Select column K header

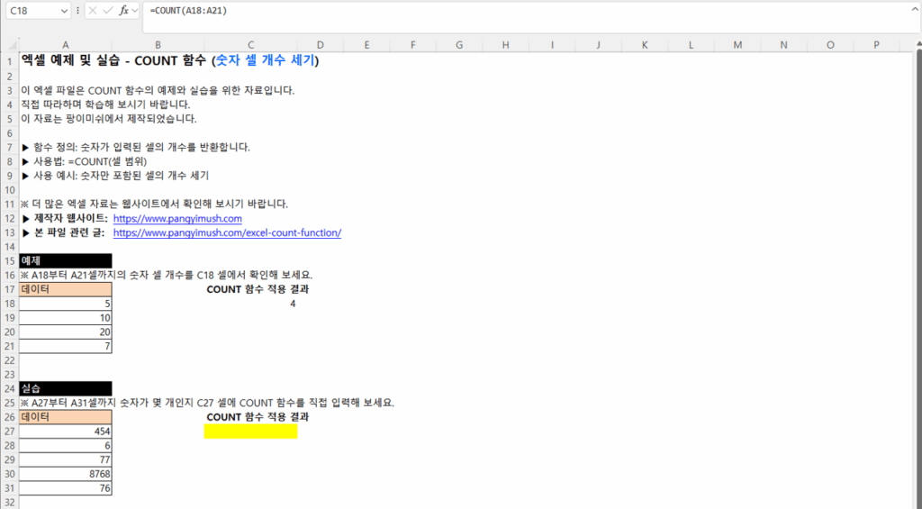[x=645, y=45]
